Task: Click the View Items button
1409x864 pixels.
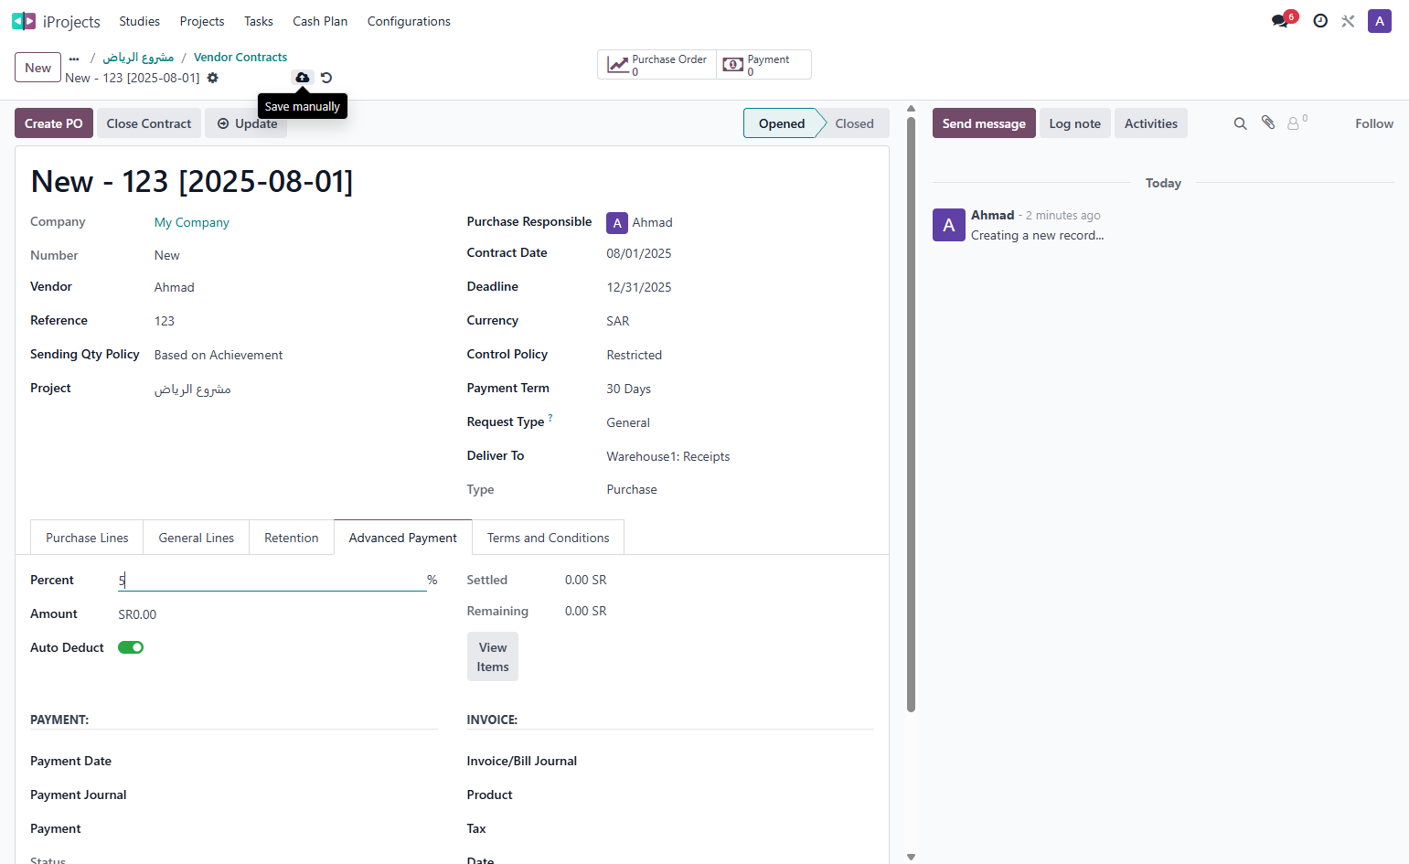Action: [493, 656]
